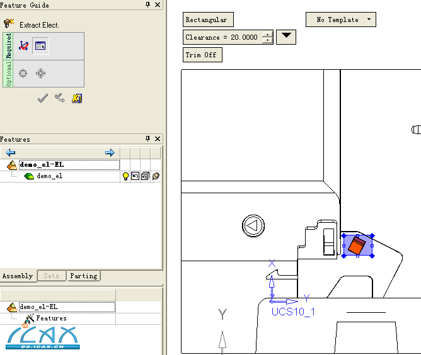Click the UCS coordinate icon in Required
Viewport: 421px width, 355px height.
click(x=24, y=46)
